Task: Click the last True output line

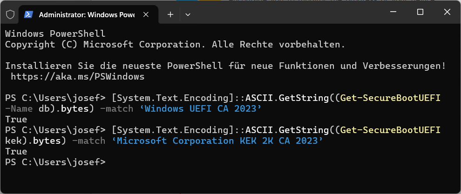Action: tap(16, 151)
